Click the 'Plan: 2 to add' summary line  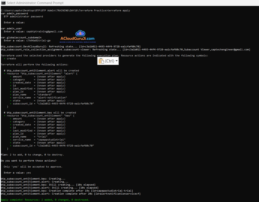pyautogui.click(x=32, y=155)
